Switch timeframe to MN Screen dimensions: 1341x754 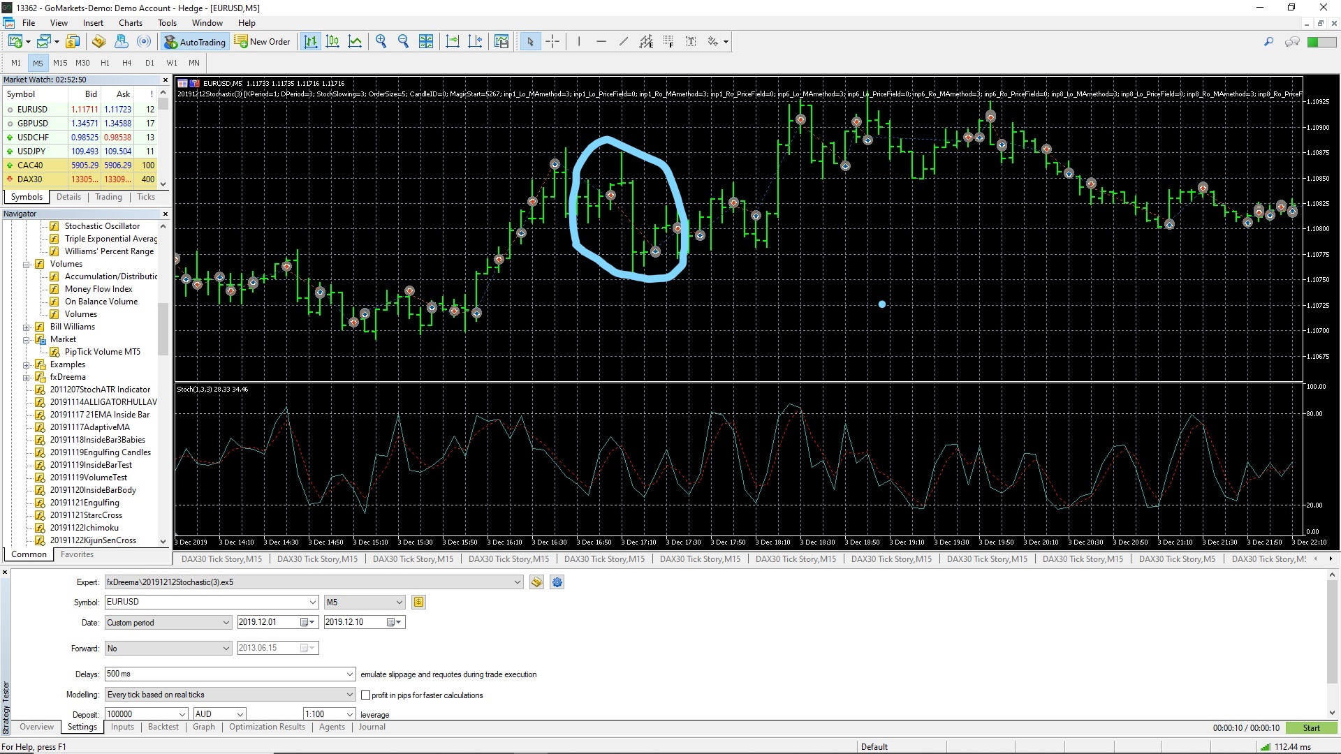[194, 63]
